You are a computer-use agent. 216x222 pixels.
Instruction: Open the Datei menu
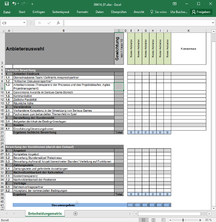(7, 12)
